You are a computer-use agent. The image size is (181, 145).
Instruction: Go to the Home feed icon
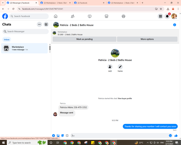(56, 16)
